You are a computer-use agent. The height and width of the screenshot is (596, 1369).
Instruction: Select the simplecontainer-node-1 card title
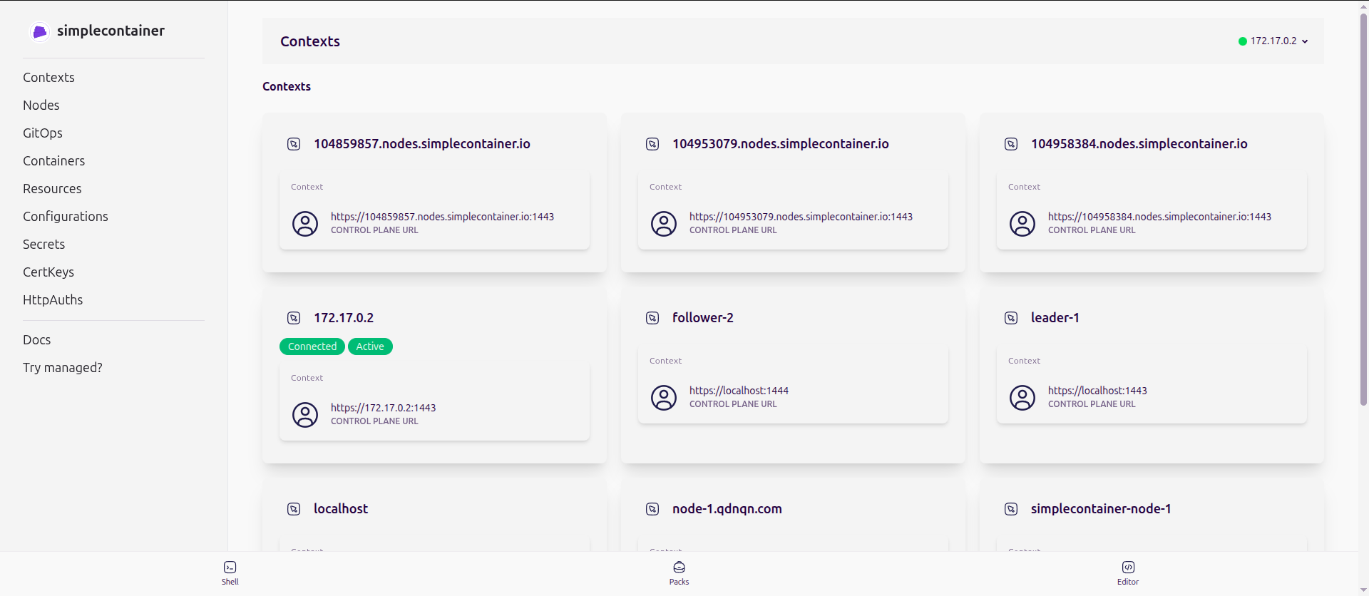coord(1101,509)
